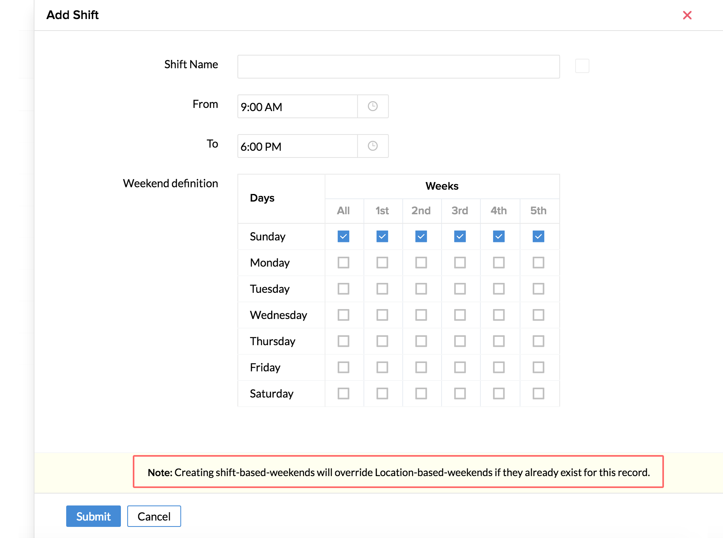Check Saturday All weeks checkbox

[x=343, y=394]
